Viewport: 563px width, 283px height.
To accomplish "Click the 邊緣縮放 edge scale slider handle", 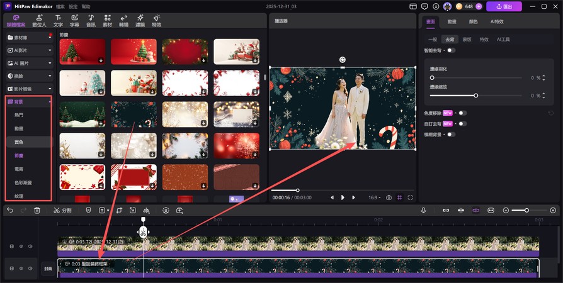I will pos(475,96).
